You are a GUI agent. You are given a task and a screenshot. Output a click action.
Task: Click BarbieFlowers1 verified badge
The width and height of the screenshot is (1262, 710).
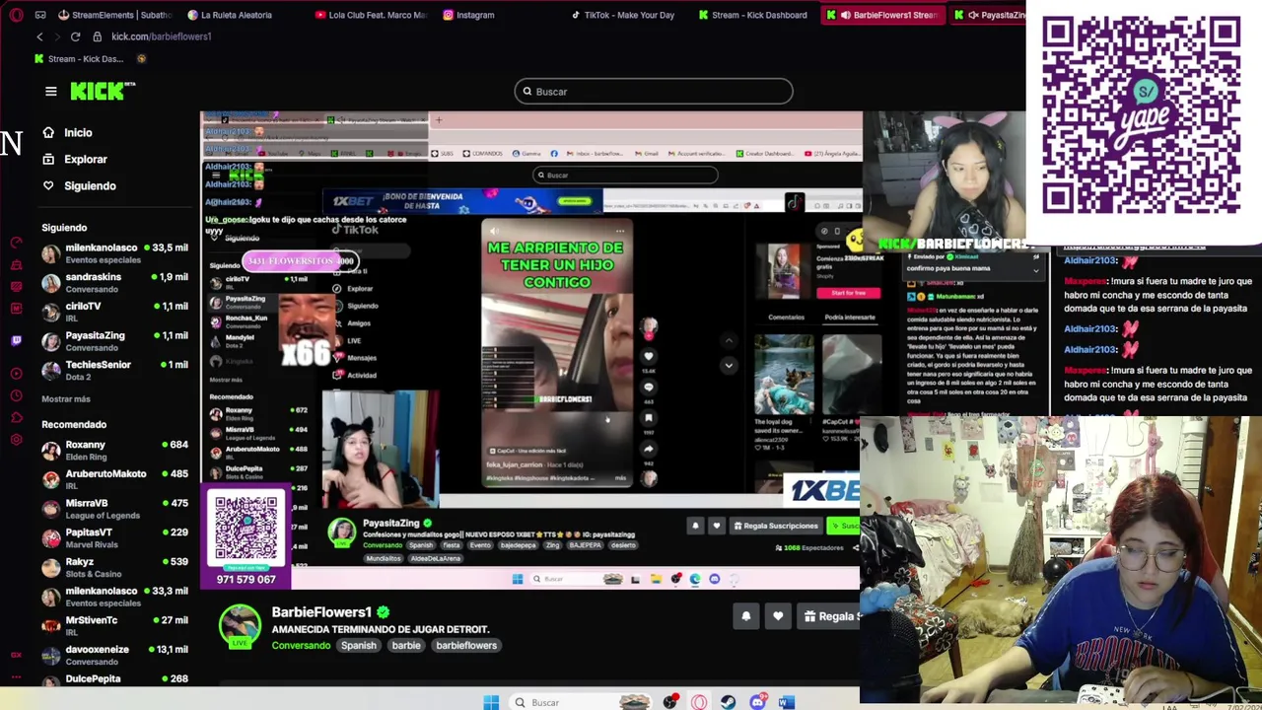383,612
